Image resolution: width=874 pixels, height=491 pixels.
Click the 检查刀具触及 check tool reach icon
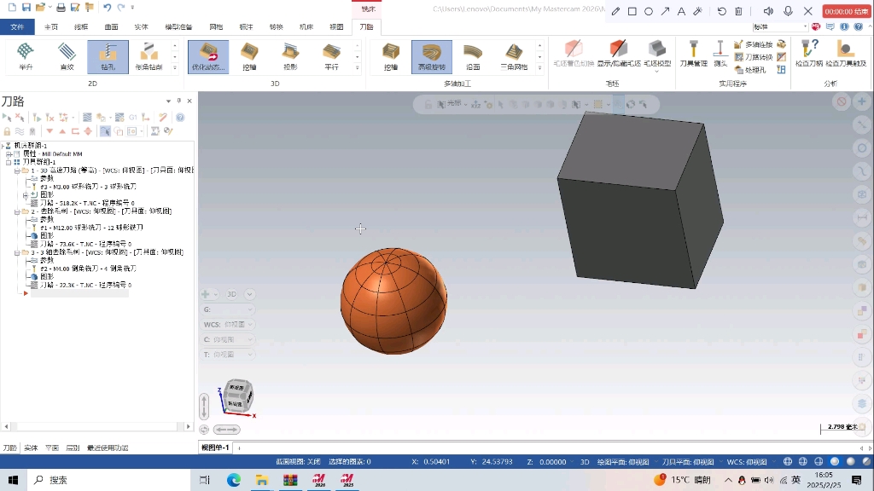846,54
